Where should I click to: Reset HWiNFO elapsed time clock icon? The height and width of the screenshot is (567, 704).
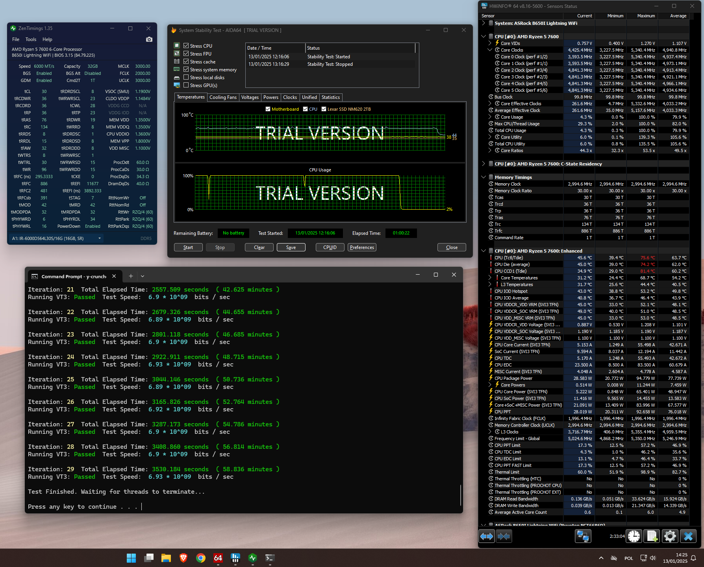pyautogui.click(x=634, y=536)
